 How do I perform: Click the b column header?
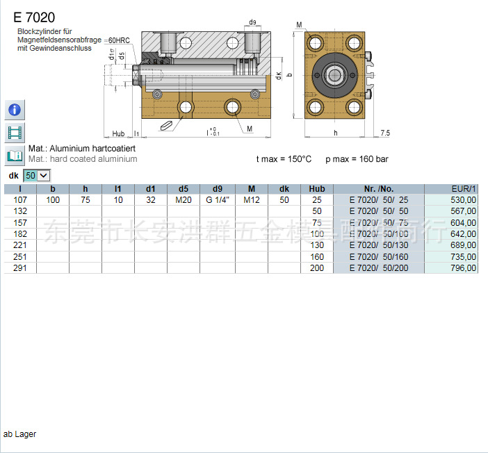[x=53, y=189]
